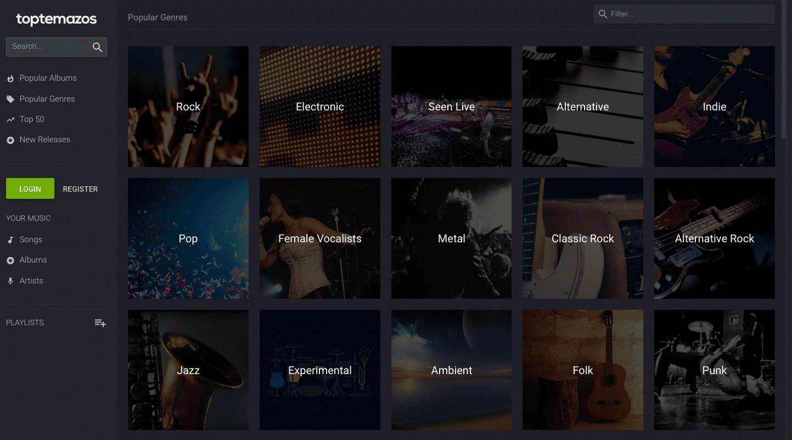Click the Filter magnifier icon
The image size is (792, 440).
coord(603,14)
